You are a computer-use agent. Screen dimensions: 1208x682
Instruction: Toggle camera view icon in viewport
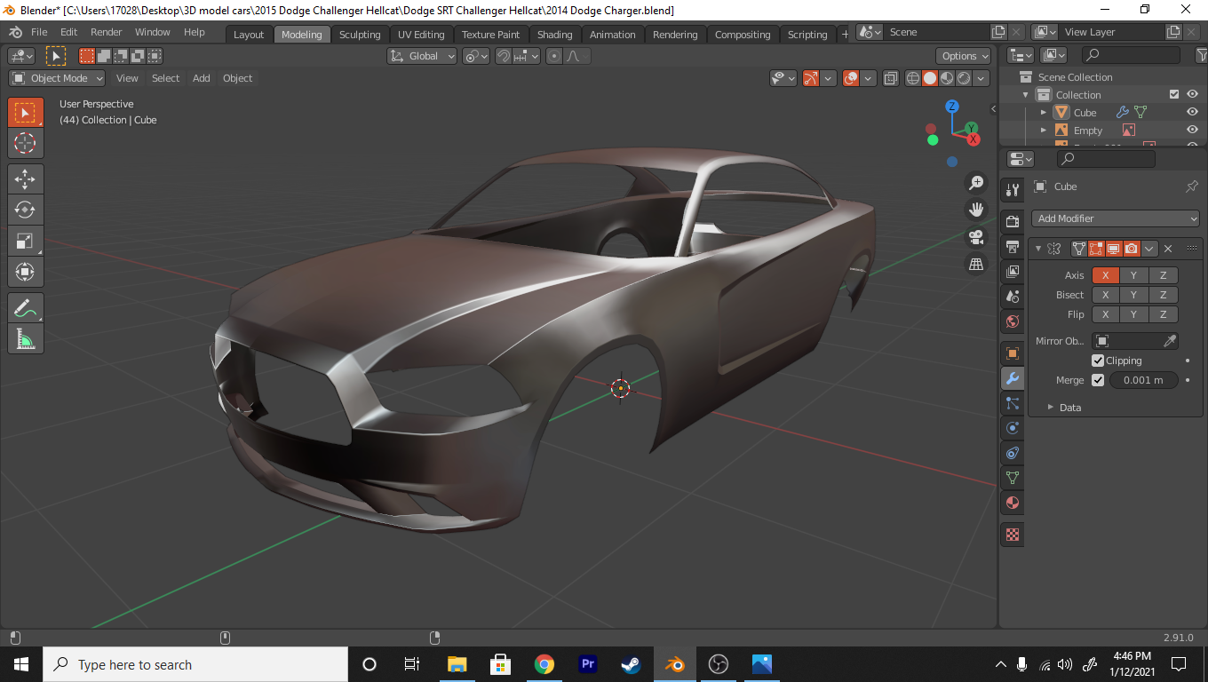click(x=976, y=237)
